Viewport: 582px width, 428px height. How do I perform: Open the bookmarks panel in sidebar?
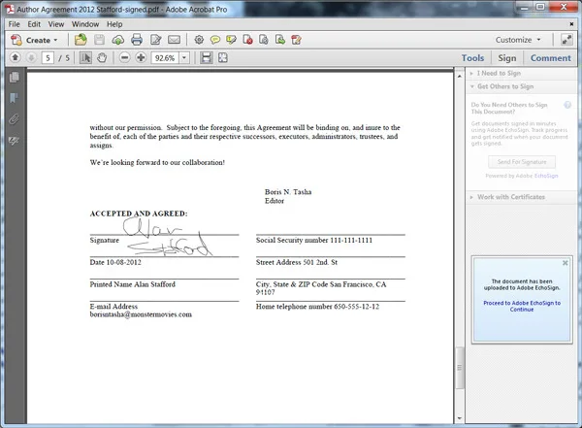coord(14,98)
